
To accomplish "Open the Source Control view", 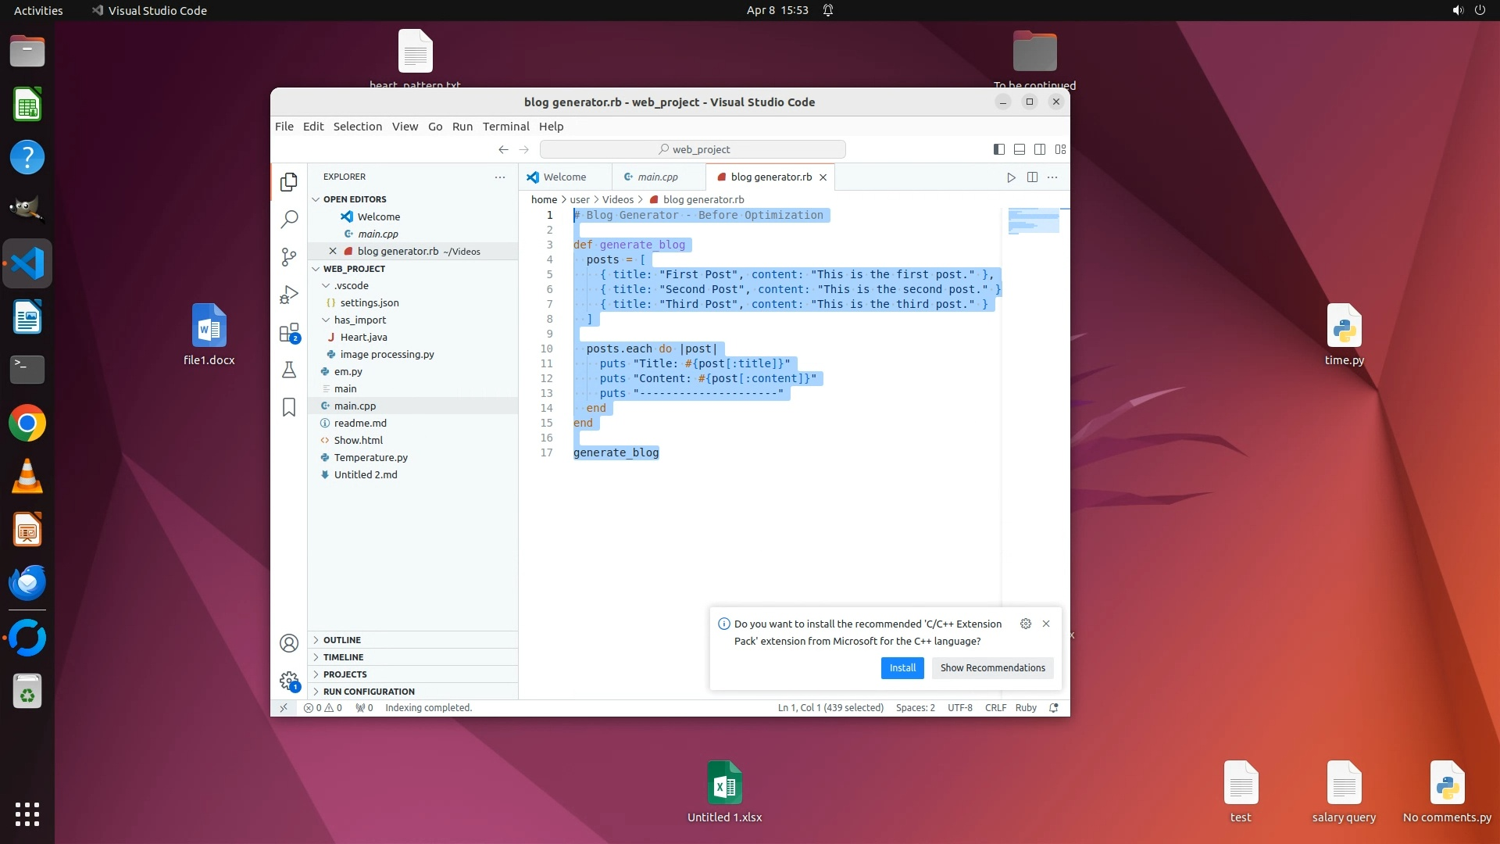I will pos(289,257).
